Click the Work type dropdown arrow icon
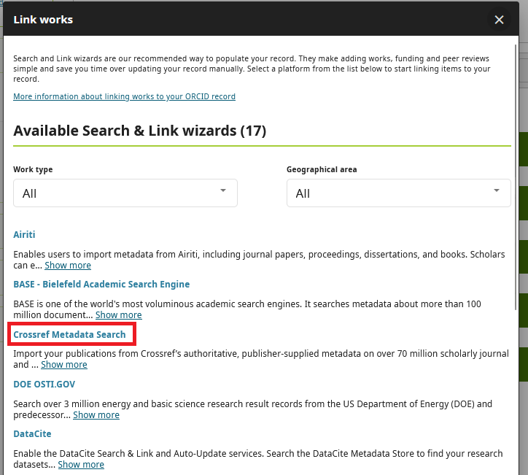Image resolution: width=528 pixels, height=475 pixels. [x=223, y=191]
